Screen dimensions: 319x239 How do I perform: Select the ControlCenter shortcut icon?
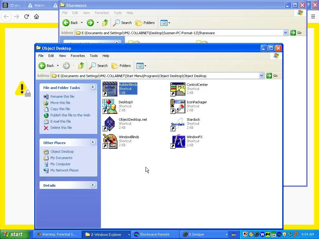coord(178,89)
